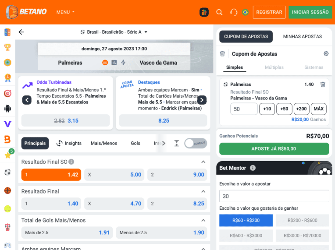Collapse the Resultado Final SO section
Screen dimensions: 335x250
point(203,162)
